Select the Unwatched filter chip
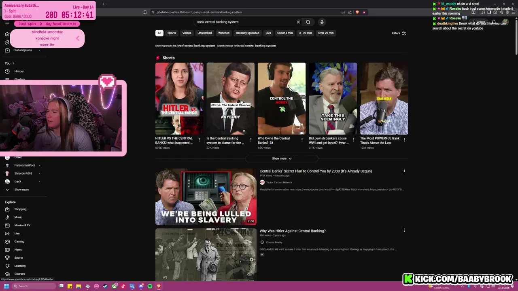The image size is (518, 291). click(205, 33)
